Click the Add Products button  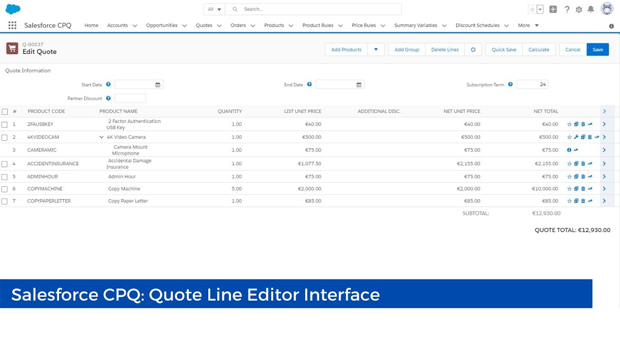pos(346,49)
